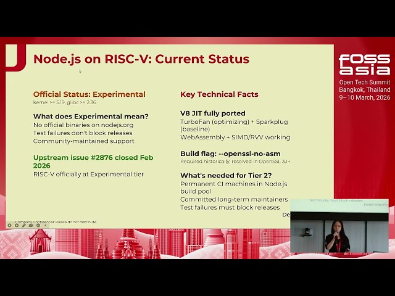The height and width of the screenshot is (296, 395).
Task: Click 'Community-maintained support' line
Action: [84, 141]
